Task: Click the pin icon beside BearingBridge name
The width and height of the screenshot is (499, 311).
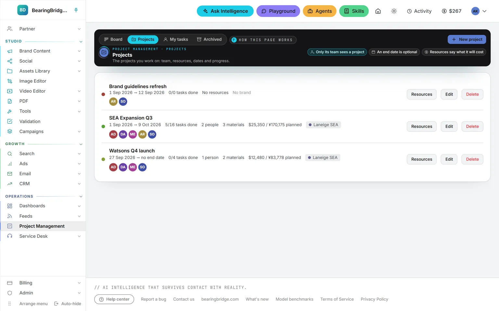Action: (76, 10)
